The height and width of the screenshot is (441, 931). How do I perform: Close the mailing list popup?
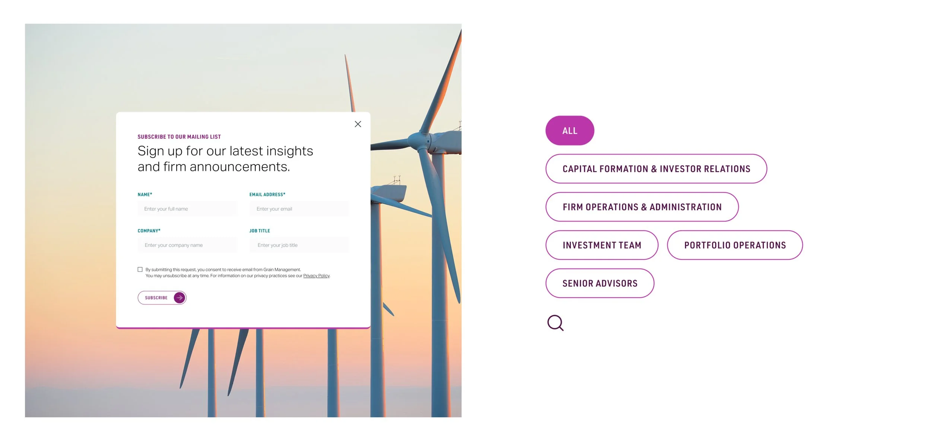click(358, 124)
